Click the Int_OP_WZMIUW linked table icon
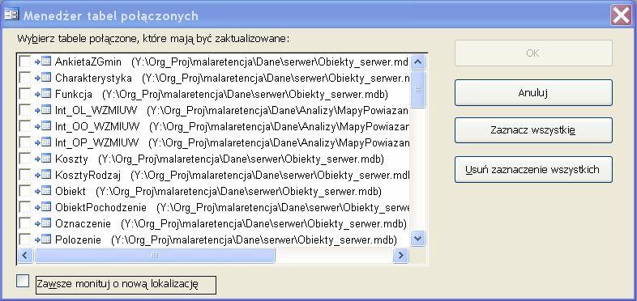 (x=43, y=142)
